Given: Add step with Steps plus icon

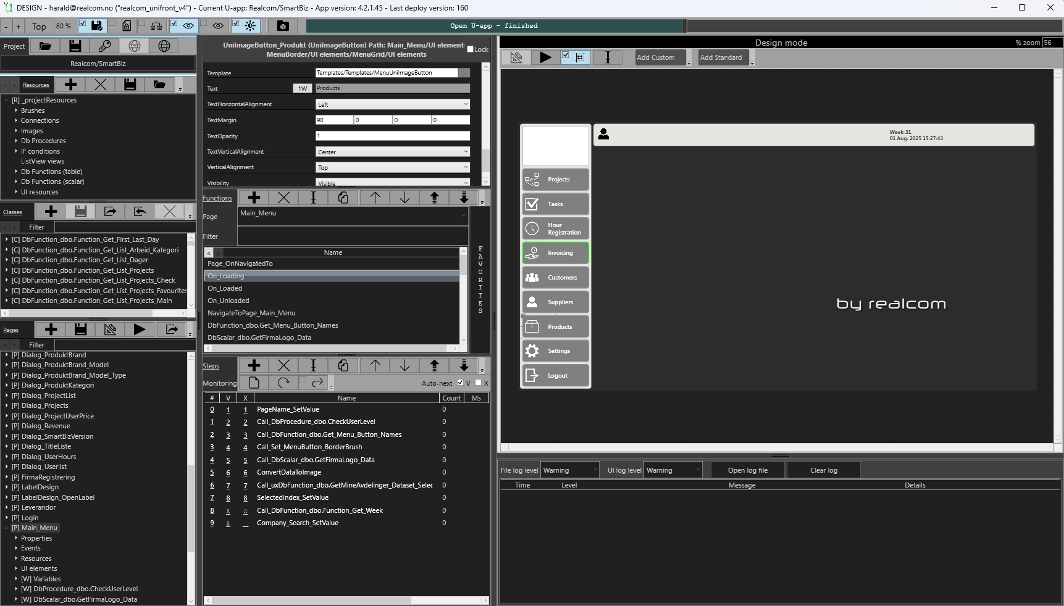Looking at the screenshot, I should [x=254, y=365].
